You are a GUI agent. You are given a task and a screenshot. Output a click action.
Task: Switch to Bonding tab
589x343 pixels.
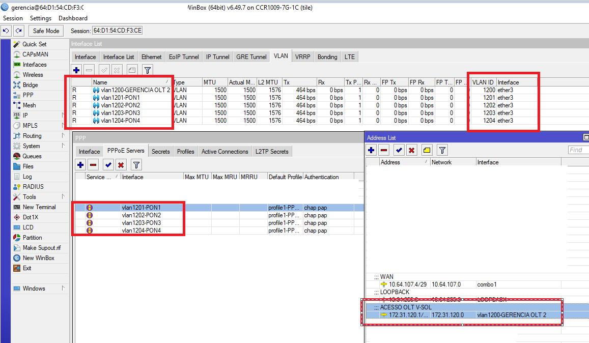coord(327,56)
